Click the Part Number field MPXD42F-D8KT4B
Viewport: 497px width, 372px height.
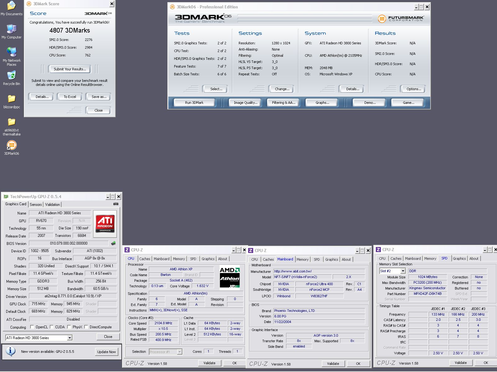[427, 294]
